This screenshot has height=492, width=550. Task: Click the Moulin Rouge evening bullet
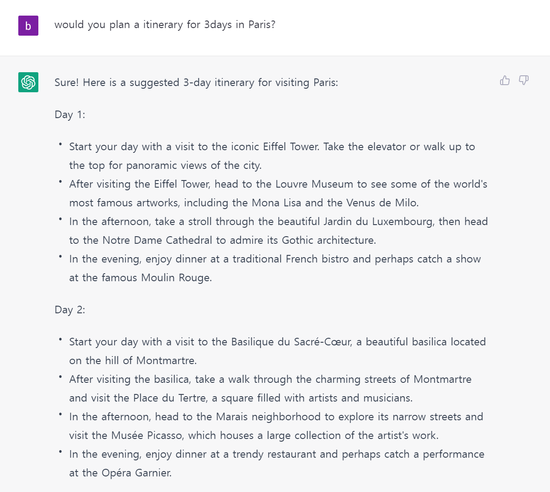[x=275, y=259]
